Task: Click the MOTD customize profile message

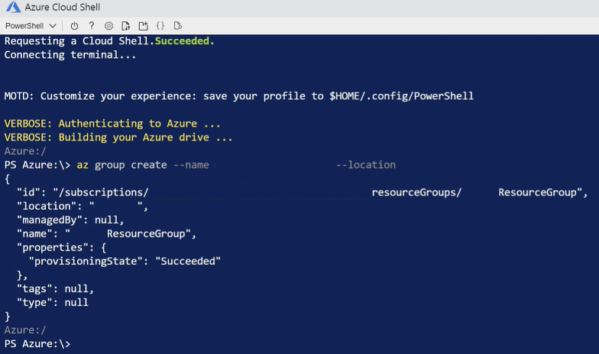Action: [238, 96]
